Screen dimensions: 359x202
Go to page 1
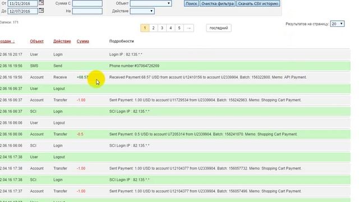click(x=145, y=28)
